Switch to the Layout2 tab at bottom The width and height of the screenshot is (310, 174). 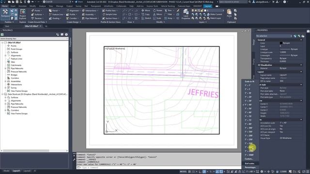(x=27, y=171)
